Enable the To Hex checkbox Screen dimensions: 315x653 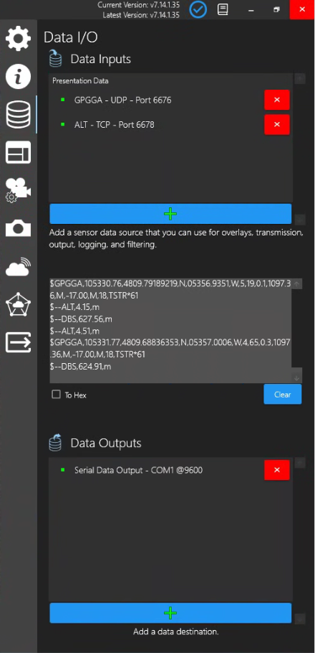click(x=56, y=395)
